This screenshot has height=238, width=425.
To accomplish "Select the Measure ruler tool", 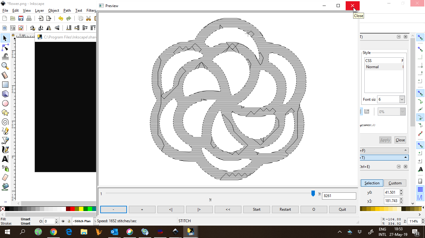I will 5,75.
